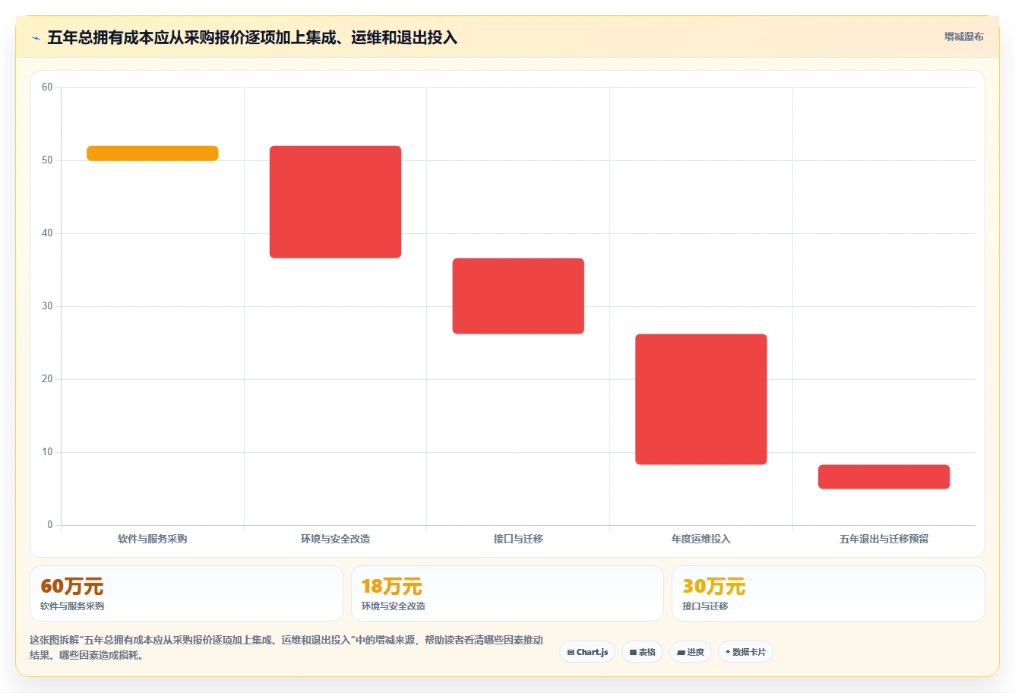Viewport: 1015px width, 693px height.
Task: Click the red 环境与安全改造 bar
Action: (x=335, y=202)
